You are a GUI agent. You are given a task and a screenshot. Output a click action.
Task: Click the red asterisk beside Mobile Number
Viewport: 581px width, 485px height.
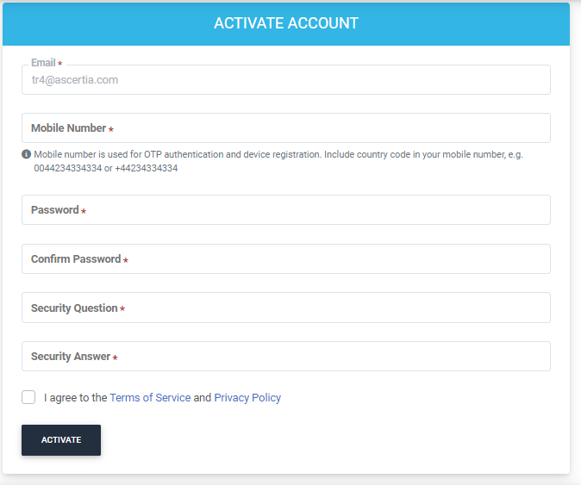(111, 129)
